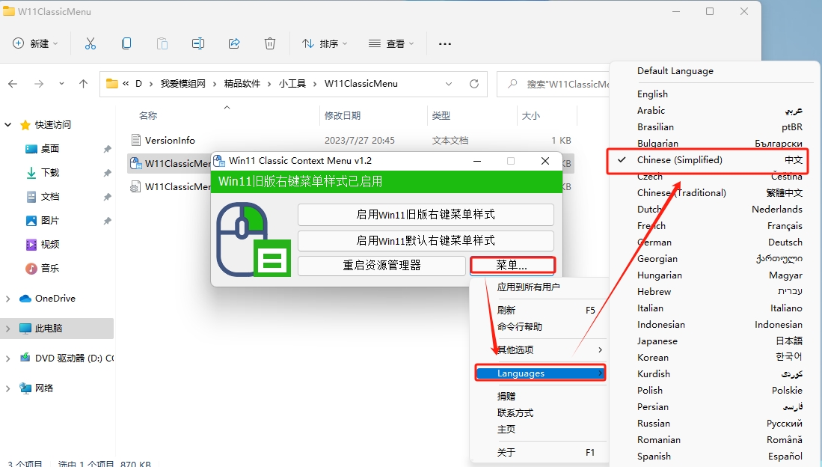Expand the 此电脑 tree node
Image resolution: width=822 pixels, height=467 pixels.
click(x=8, y=329)
